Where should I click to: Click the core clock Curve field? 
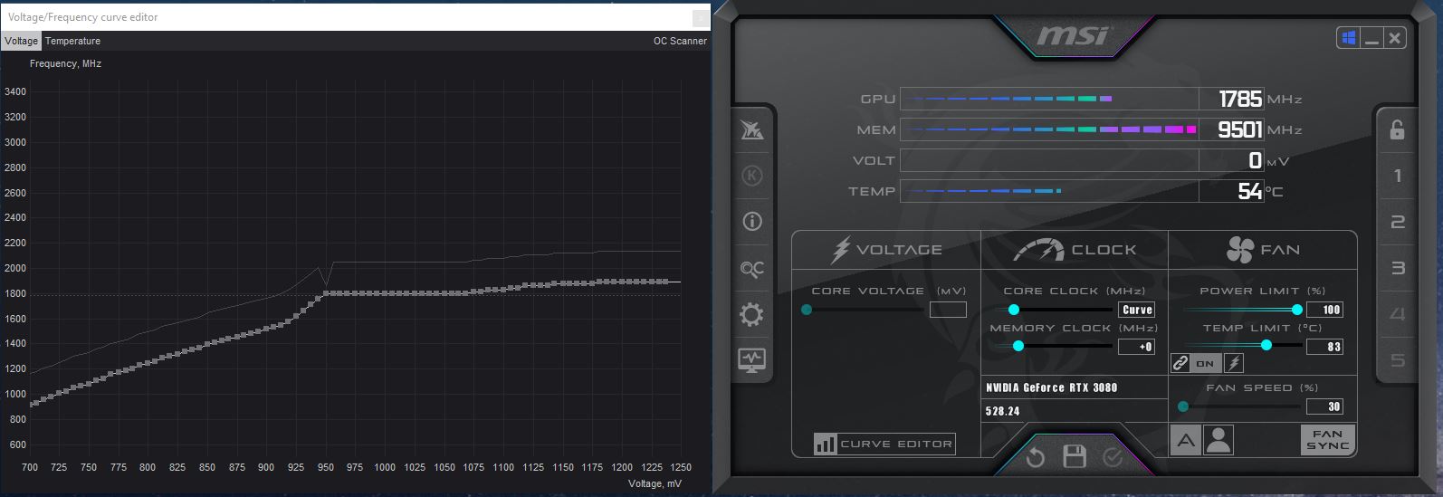coord(1137,310)
